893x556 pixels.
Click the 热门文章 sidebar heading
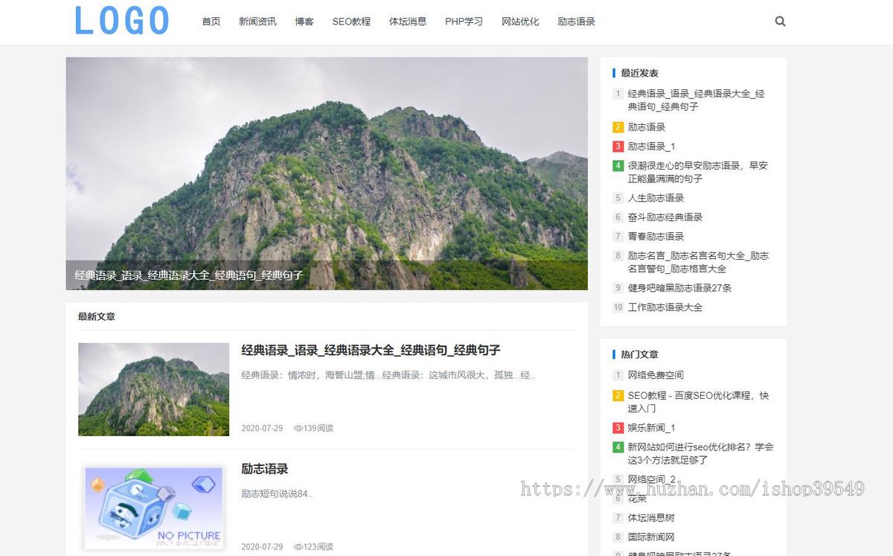(639, 354)
